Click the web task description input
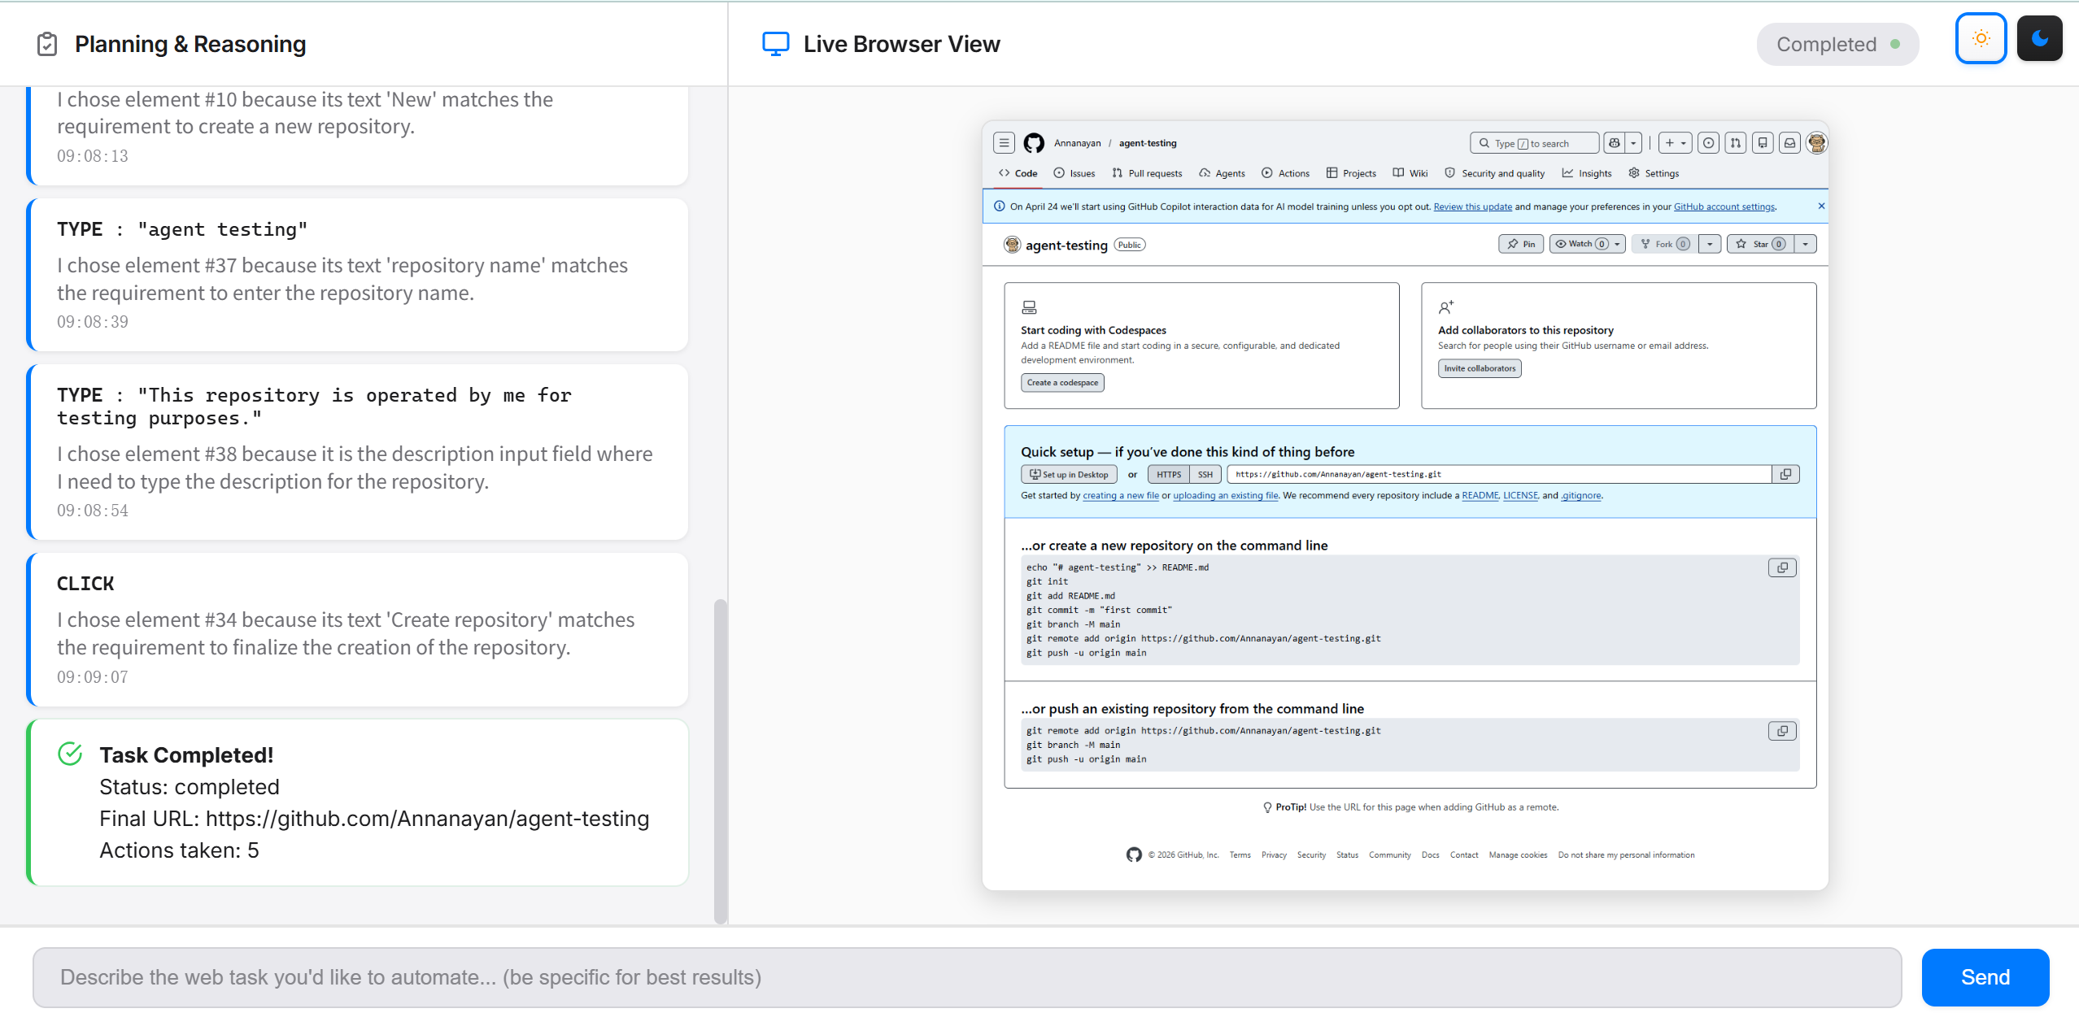This screenshot has width=2079, height=1026. 966,977
